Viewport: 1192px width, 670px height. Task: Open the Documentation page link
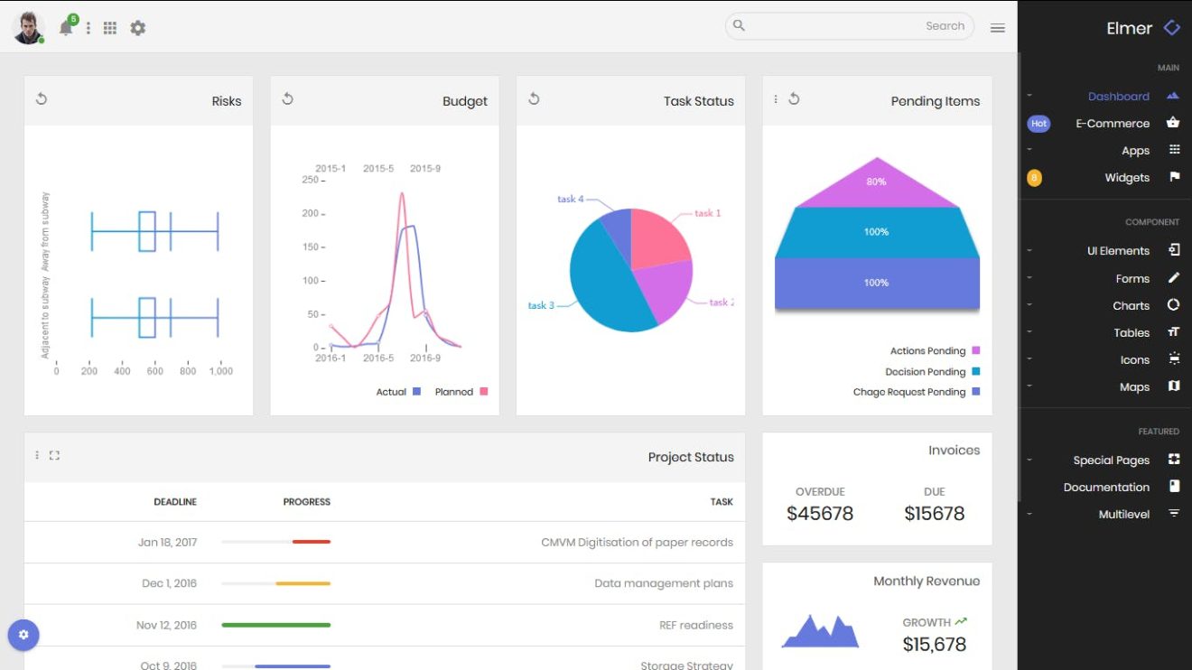1106,487
